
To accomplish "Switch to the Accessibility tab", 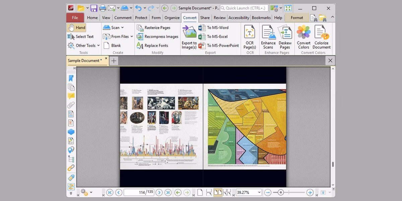I will 239,18.
